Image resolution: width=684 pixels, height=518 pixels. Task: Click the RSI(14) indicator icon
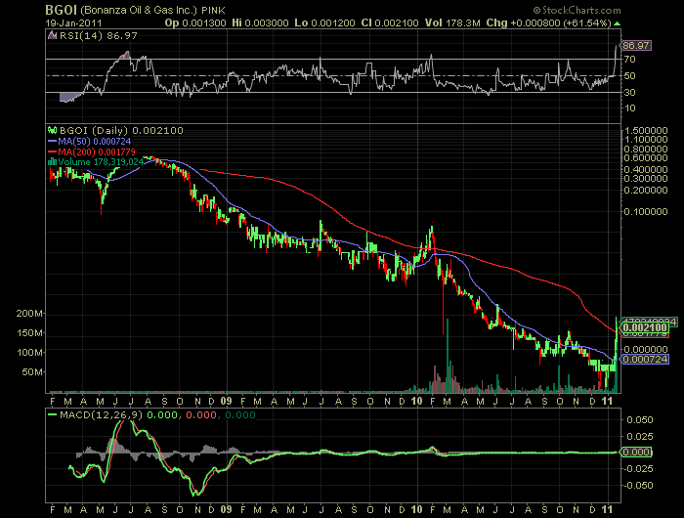(53, 36)
